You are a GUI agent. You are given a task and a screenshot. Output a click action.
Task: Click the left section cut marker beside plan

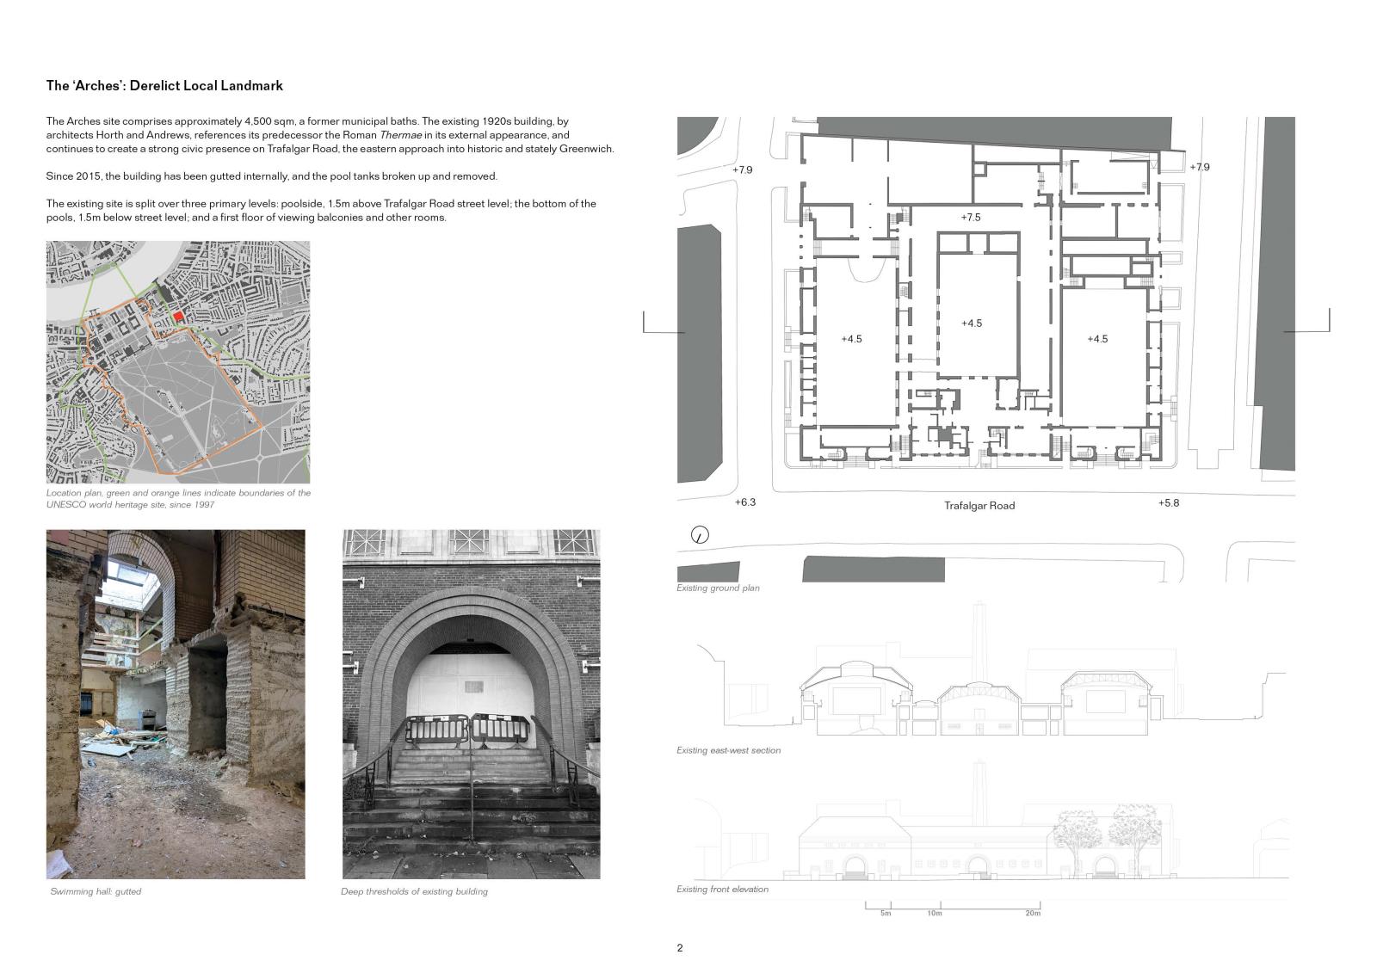pos(663,324)
